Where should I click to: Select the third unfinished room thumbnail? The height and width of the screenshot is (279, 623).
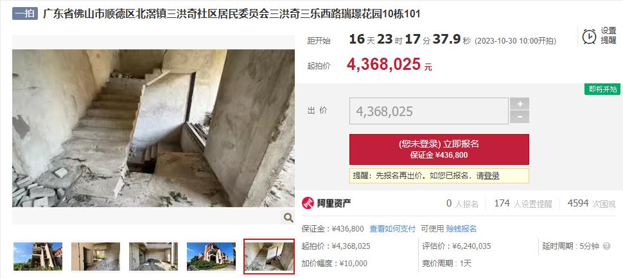tap(154, 257)
